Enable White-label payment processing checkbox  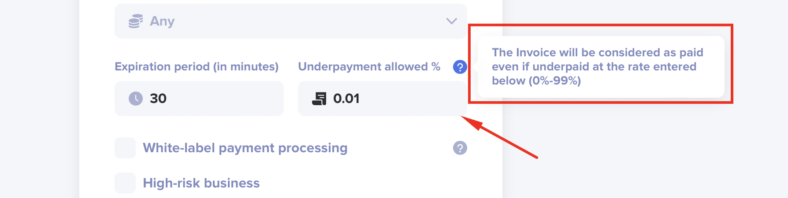pos(125,148)
